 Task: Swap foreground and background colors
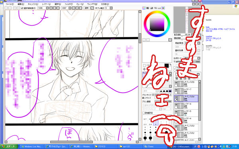tap(170, 65)
